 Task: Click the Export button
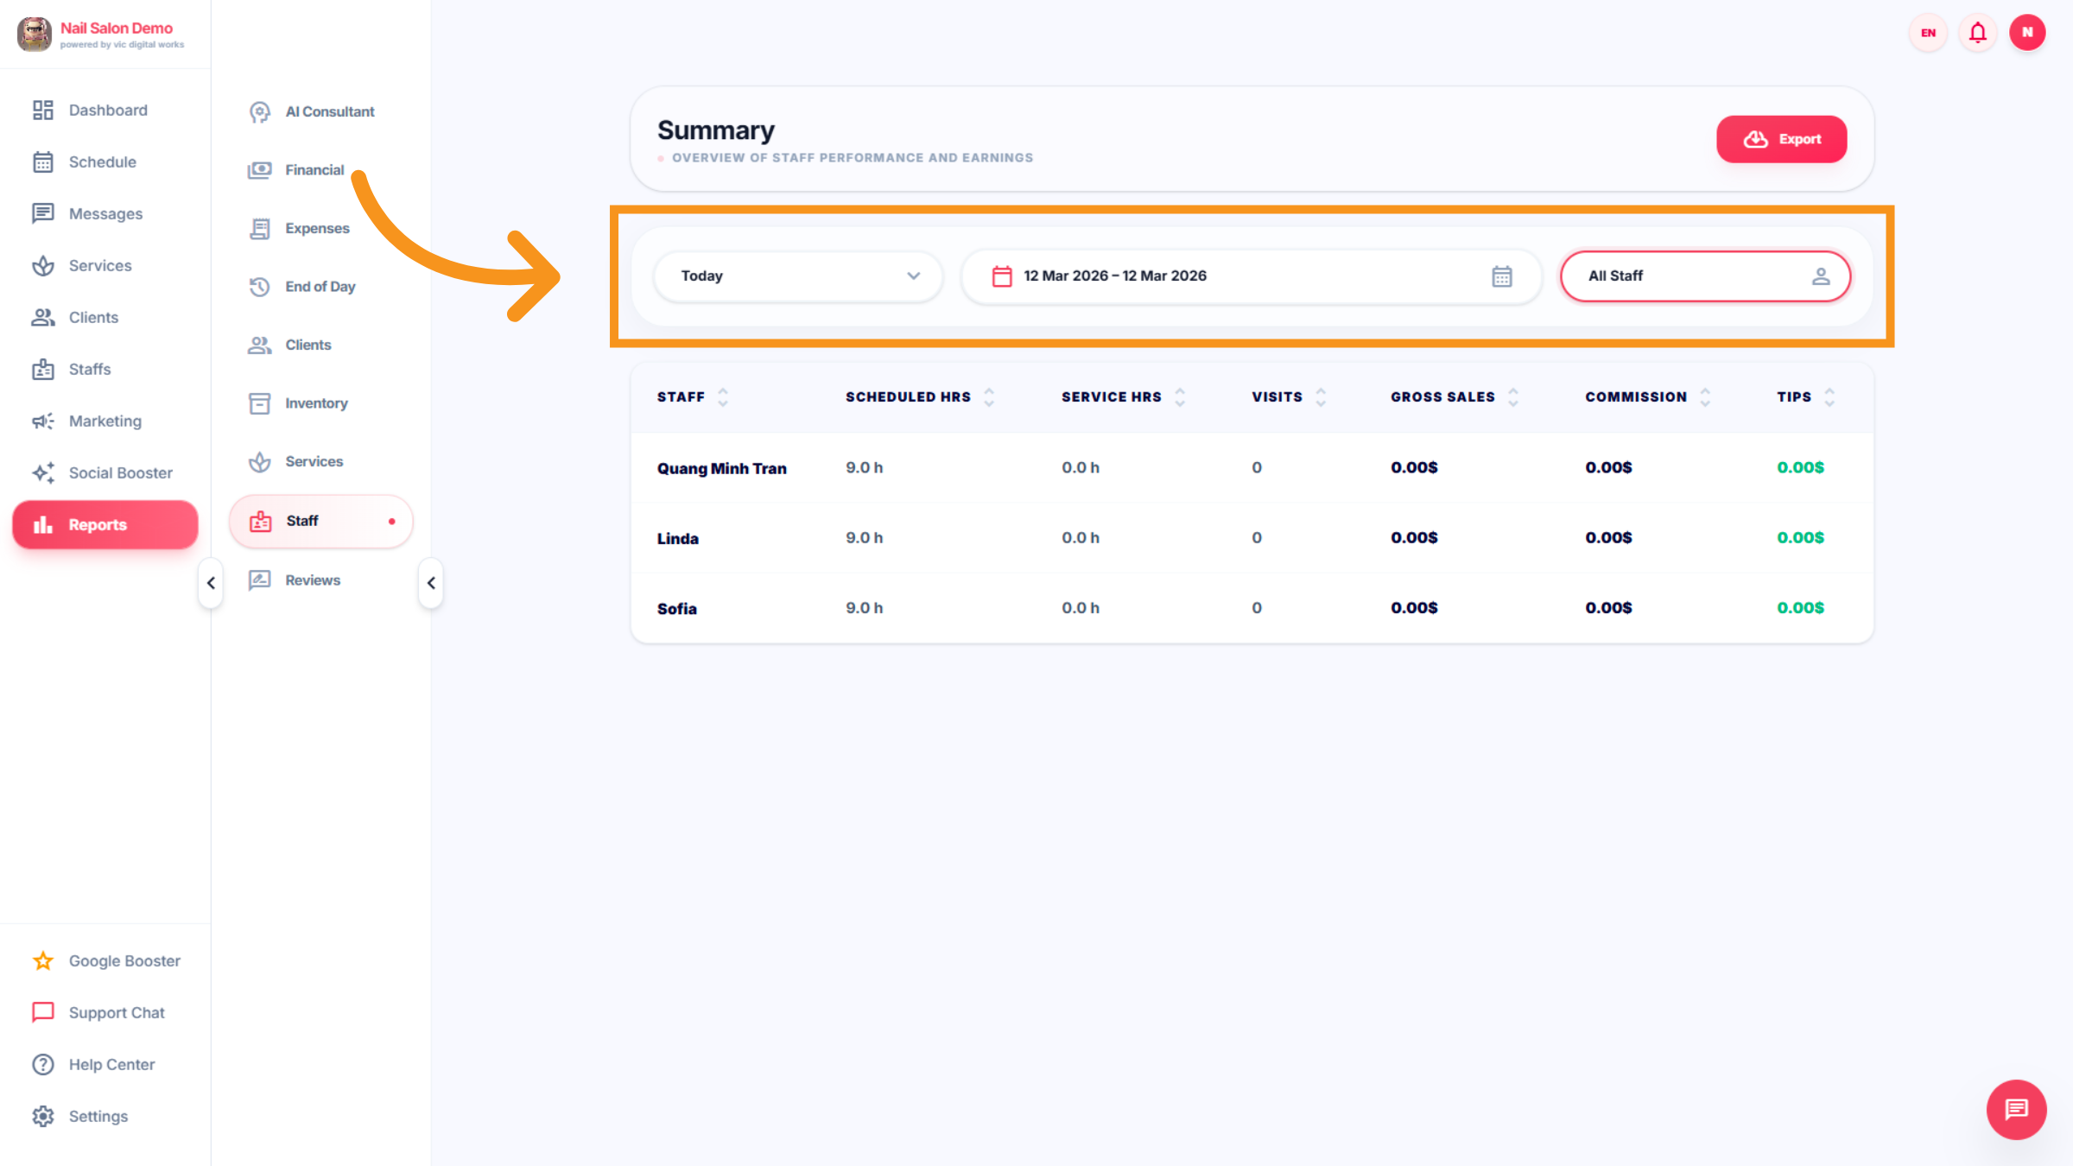pos(1781,139)
